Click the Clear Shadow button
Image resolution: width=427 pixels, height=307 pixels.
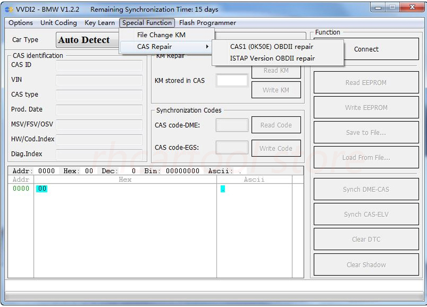tap(366, 264)
